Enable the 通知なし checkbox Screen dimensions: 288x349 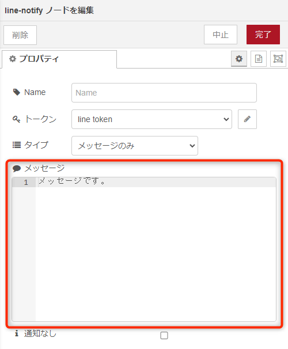[x=164, y=335]
